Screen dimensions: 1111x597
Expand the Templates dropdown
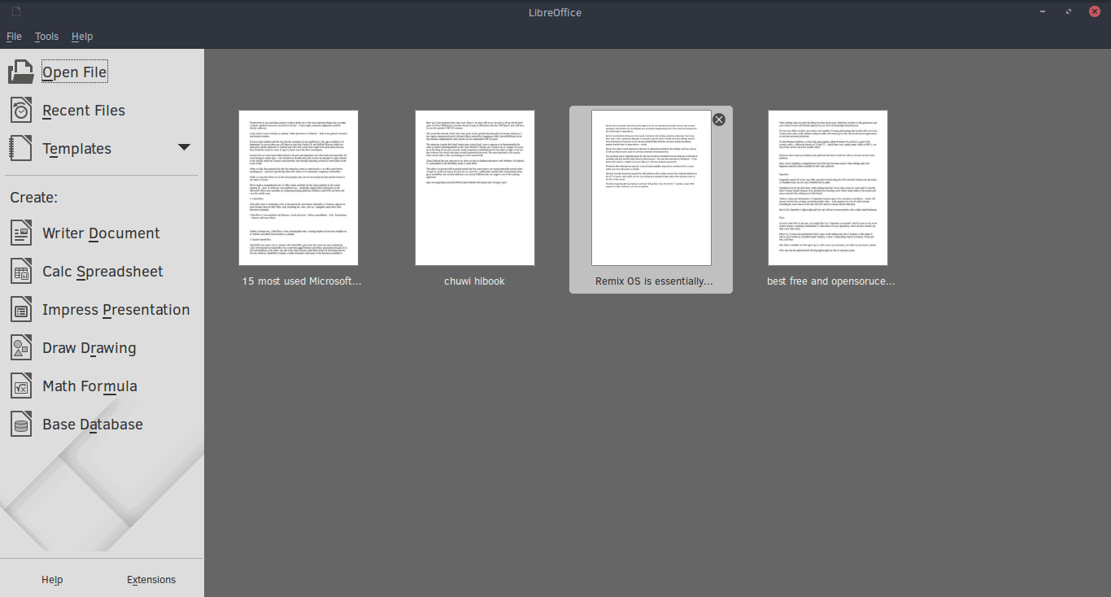click(185, 148)
